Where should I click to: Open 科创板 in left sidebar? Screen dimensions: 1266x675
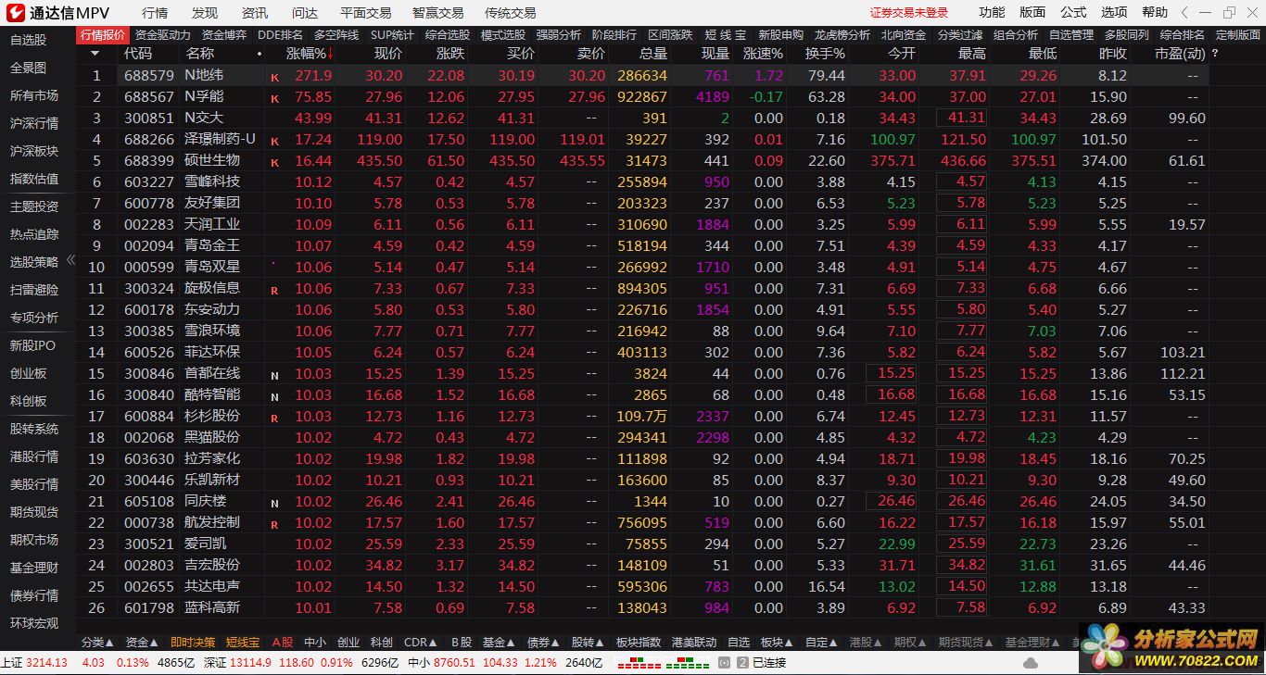click(x=28, y=401)
